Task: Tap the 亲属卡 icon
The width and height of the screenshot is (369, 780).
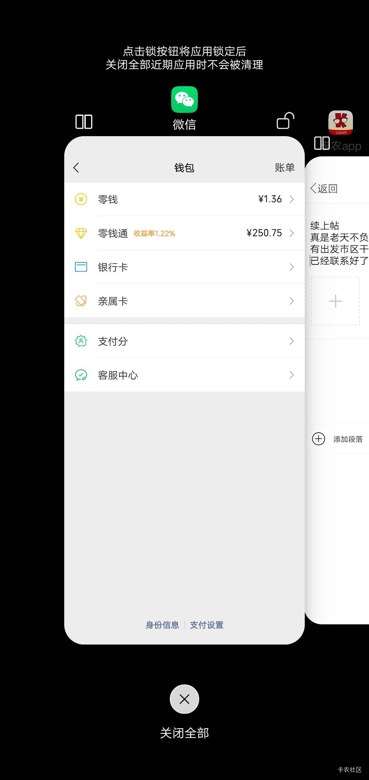Action: [81, 301]
